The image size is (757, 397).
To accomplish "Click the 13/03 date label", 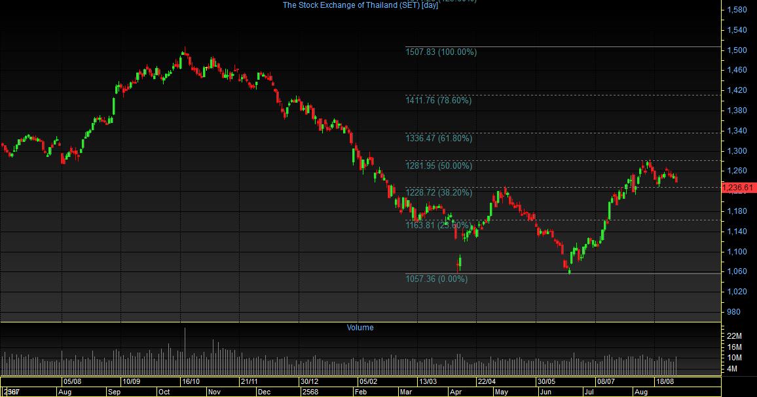I will click(427, 381).
